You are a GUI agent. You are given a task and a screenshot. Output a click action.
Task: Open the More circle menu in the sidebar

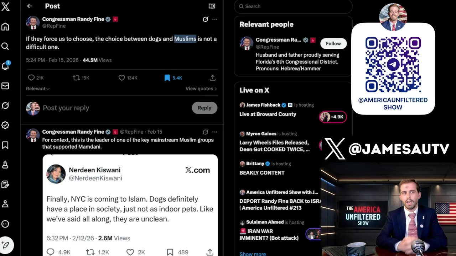coord(5,224)
